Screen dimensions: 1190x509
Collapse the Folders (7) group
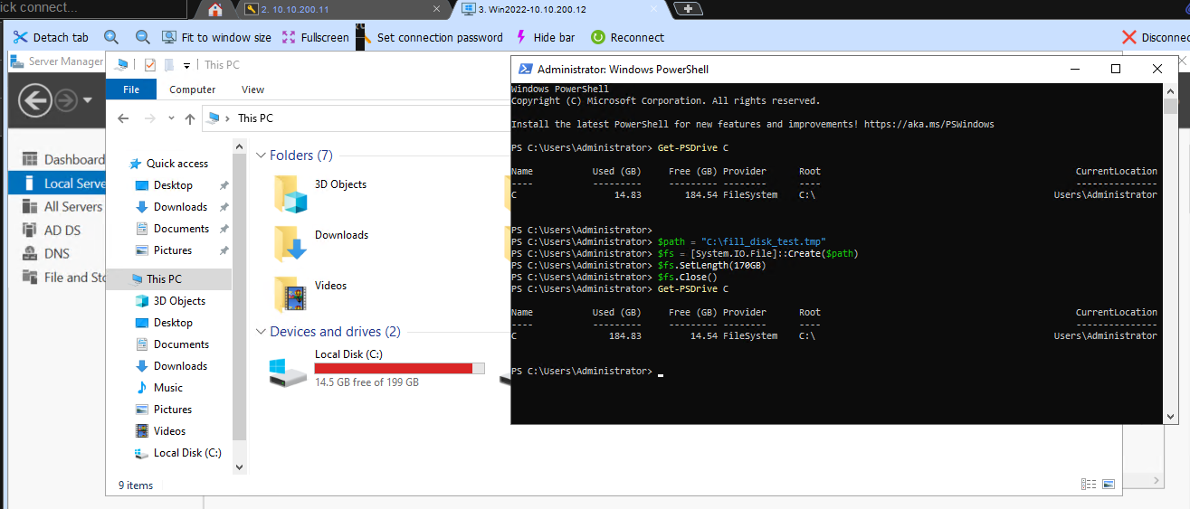(x=261, y=156)
